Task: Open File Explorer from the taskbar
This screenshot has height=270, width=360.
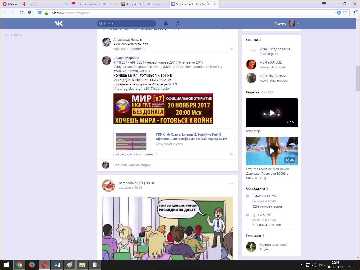Action: (x=82, y=265)
